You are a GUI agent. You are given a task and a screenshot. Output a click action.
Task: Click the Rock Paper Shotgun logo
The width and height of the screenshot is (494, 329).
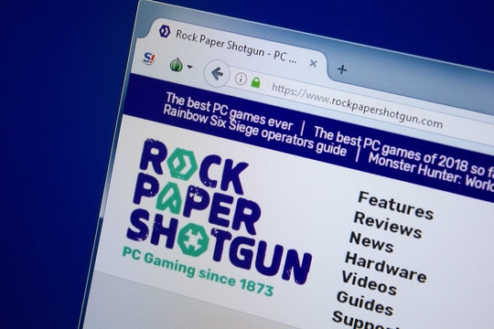click(x=220, y=212)
